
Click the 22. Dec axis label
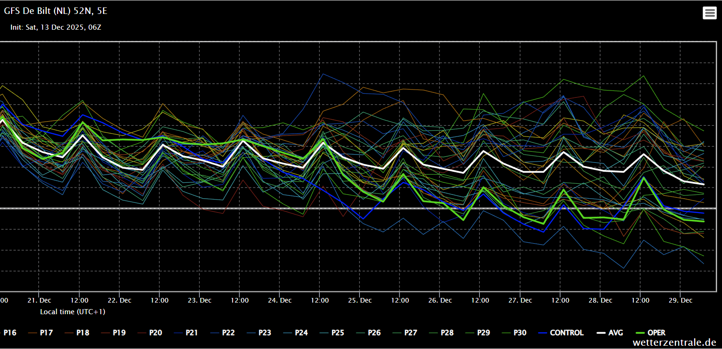tap(120, 300)
